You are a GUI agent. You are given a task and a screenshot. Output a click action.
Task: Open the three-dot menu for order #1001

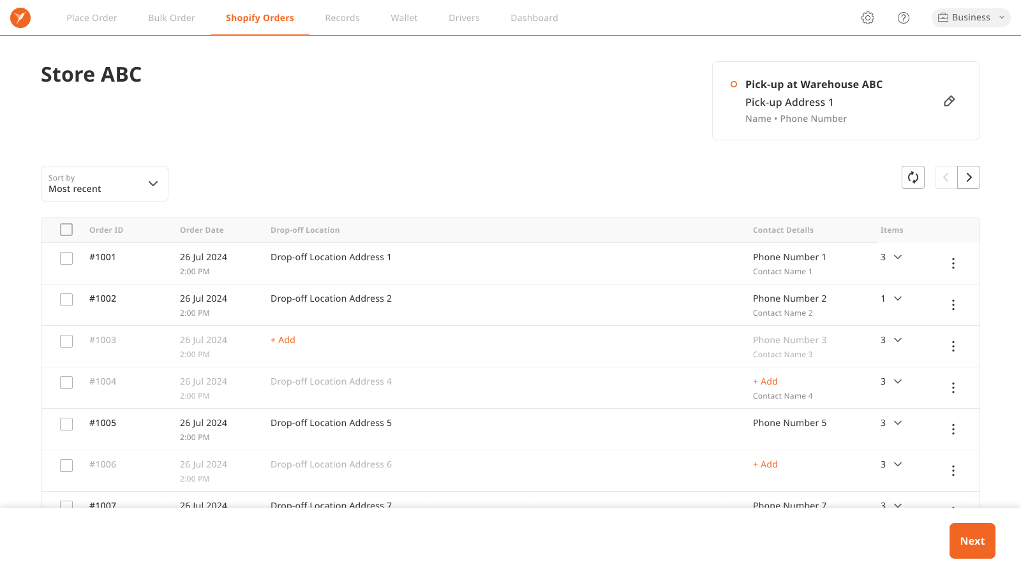click(953, 263)
